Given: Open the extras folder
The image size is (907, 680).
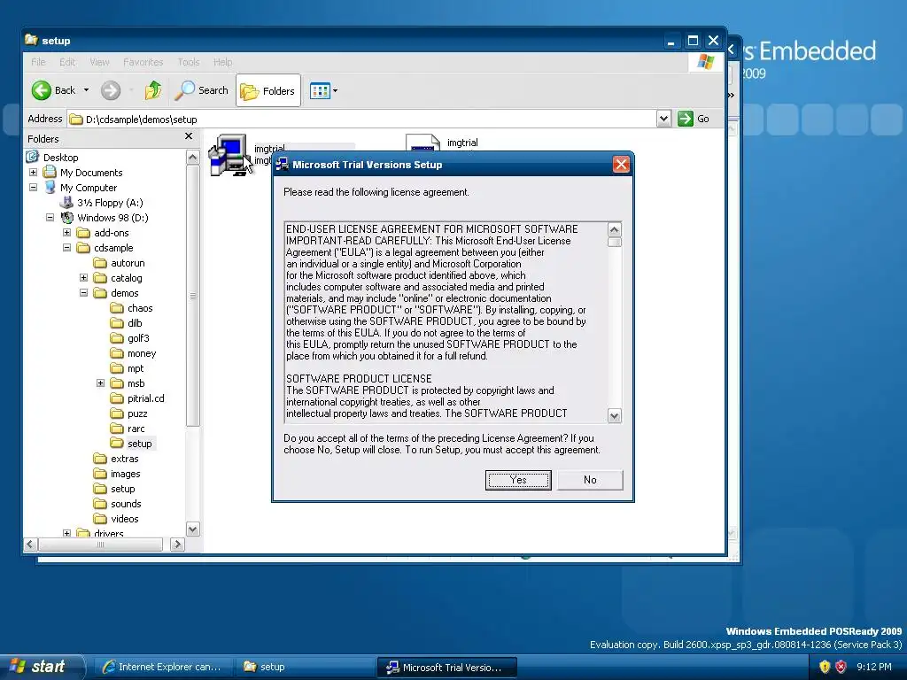Looking at the screenshot, I should 124,458.
